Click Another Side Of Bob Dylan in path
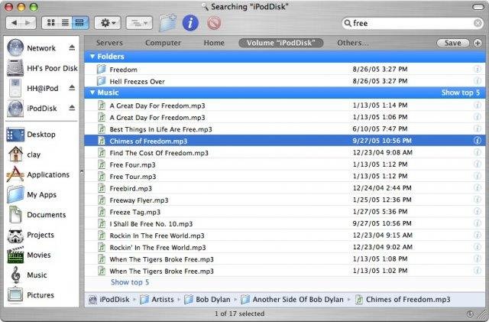Image resolution: width=489 pixels, height=322 pixels. (x=292, y=300)
